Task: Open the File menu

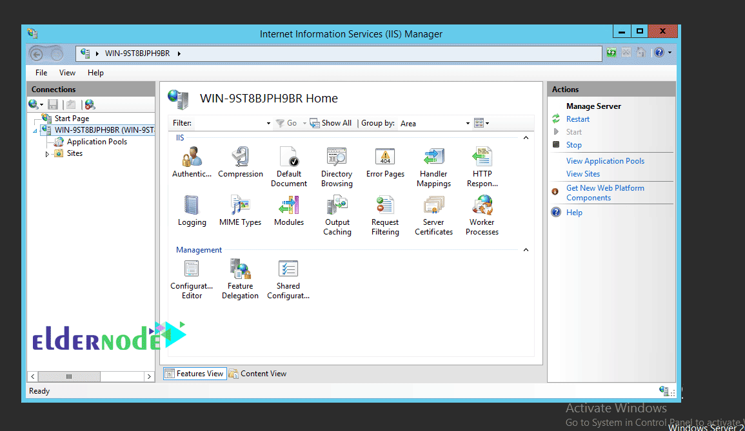Action: tap(41, 73)
